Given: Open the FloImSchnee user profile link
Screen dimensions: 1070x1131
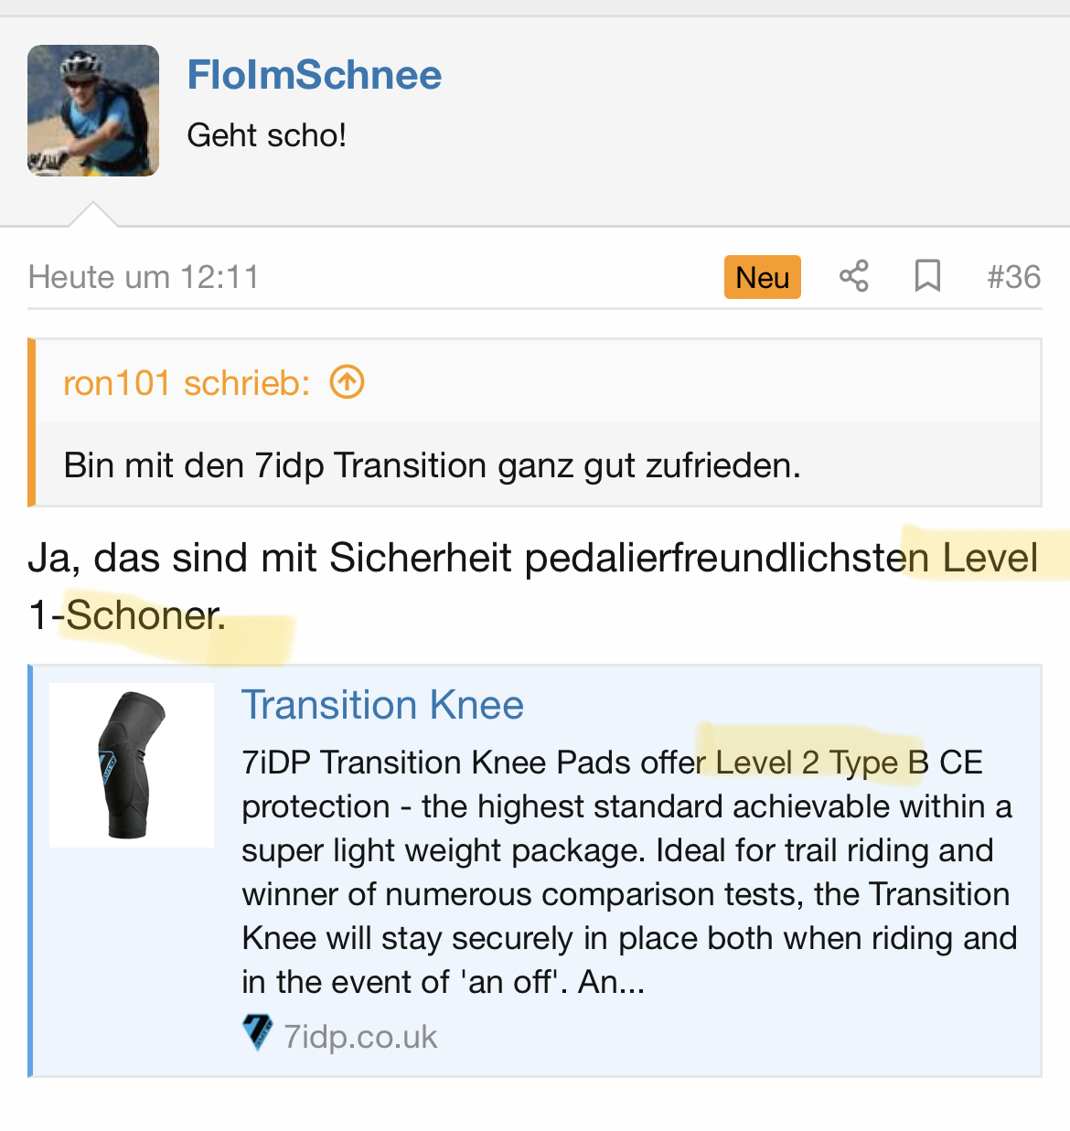Looking at the screenshot, I should 314,75.
